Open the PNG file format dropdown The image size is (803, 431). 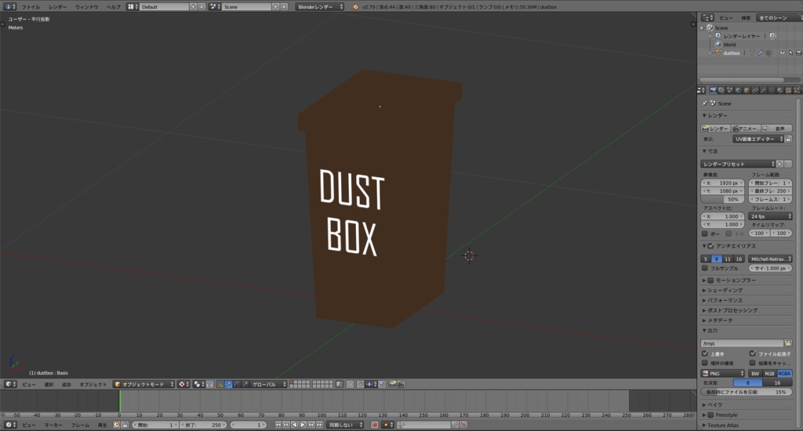point(722,373)
